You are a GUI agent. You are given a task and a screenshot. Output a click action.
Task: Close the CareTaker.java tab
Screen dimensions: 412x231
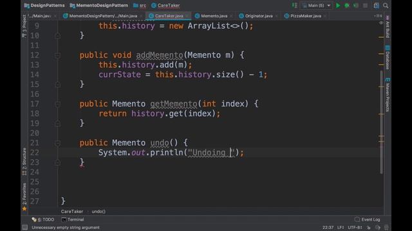click(187, 16)
